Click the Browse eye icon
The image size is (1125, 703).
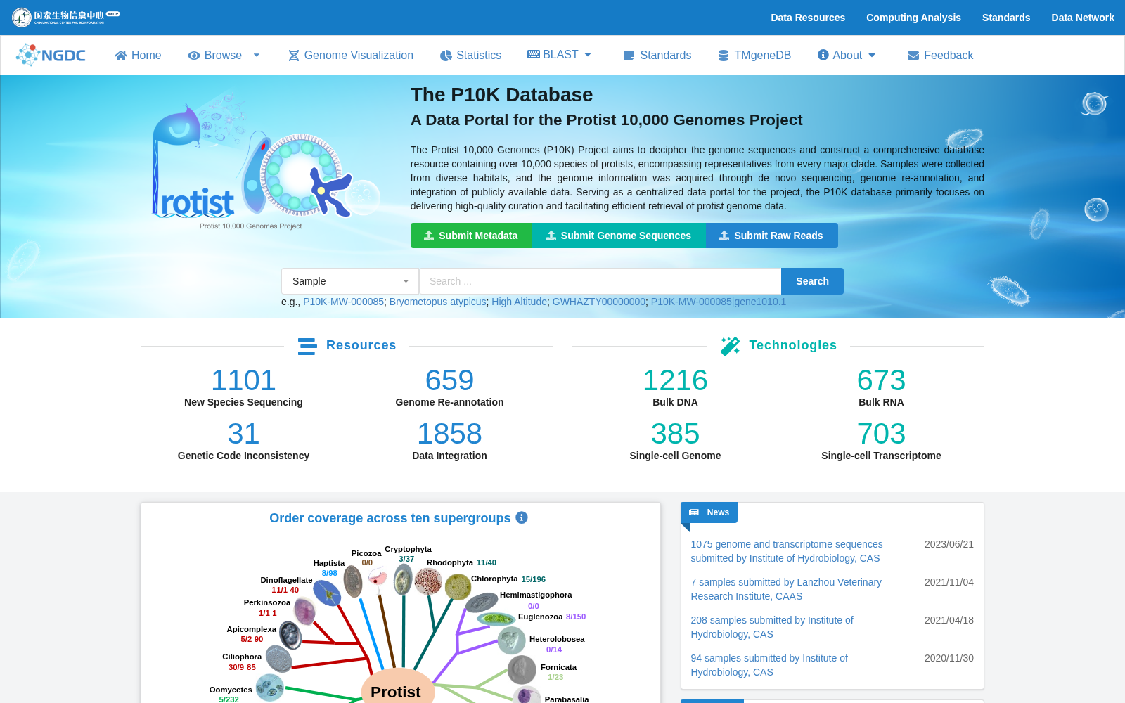click(x=194, y=56)
